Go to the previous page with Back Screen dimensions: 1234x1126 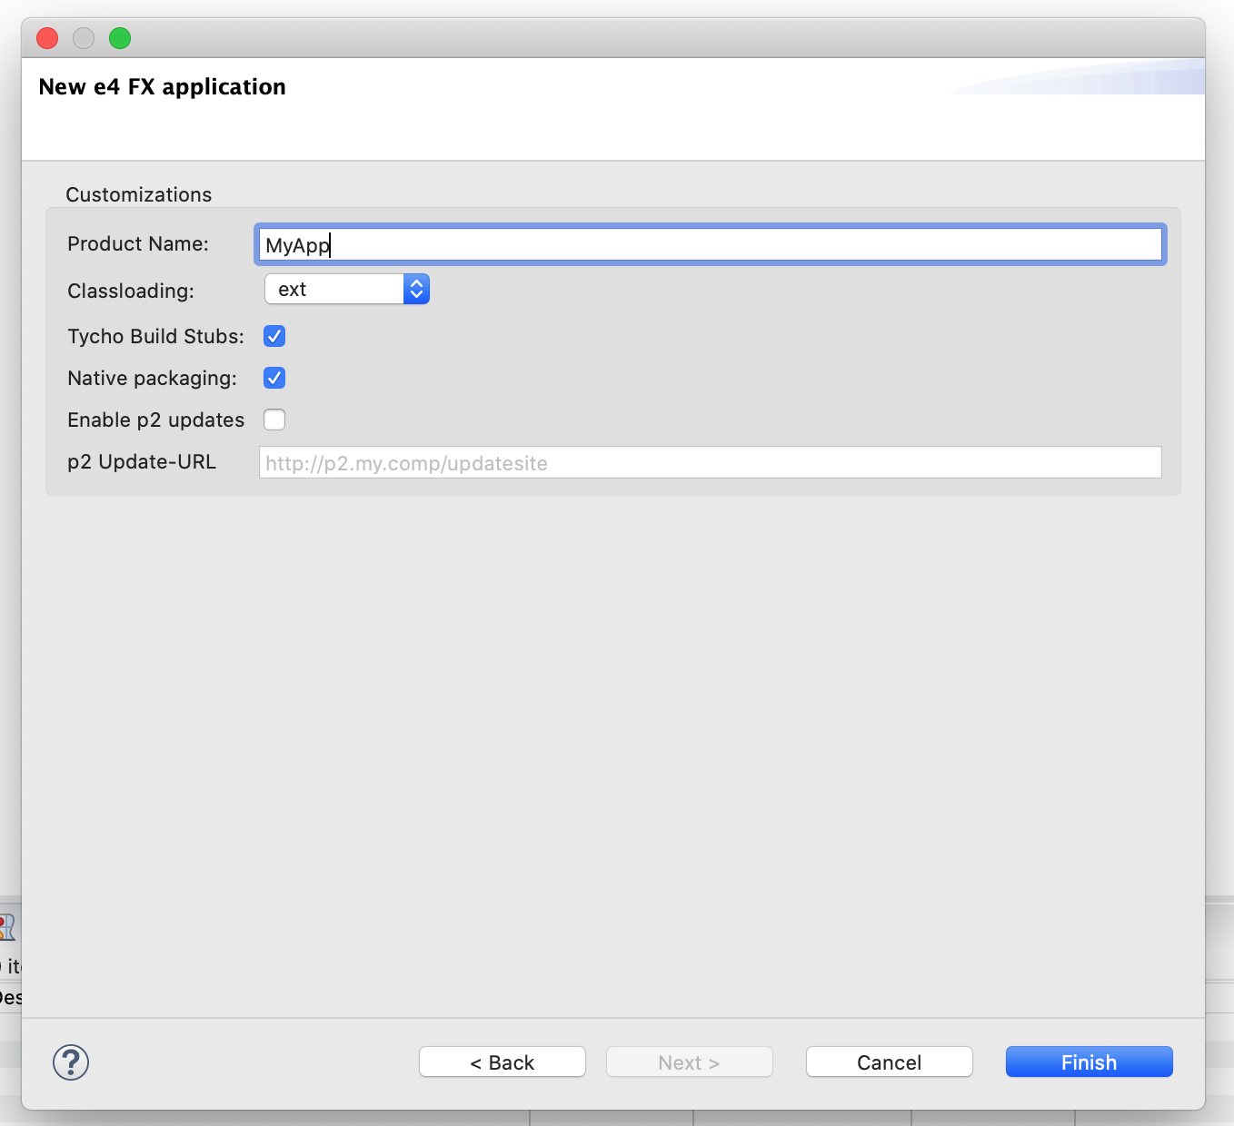pyautogui.click(x=502, y=1062)
